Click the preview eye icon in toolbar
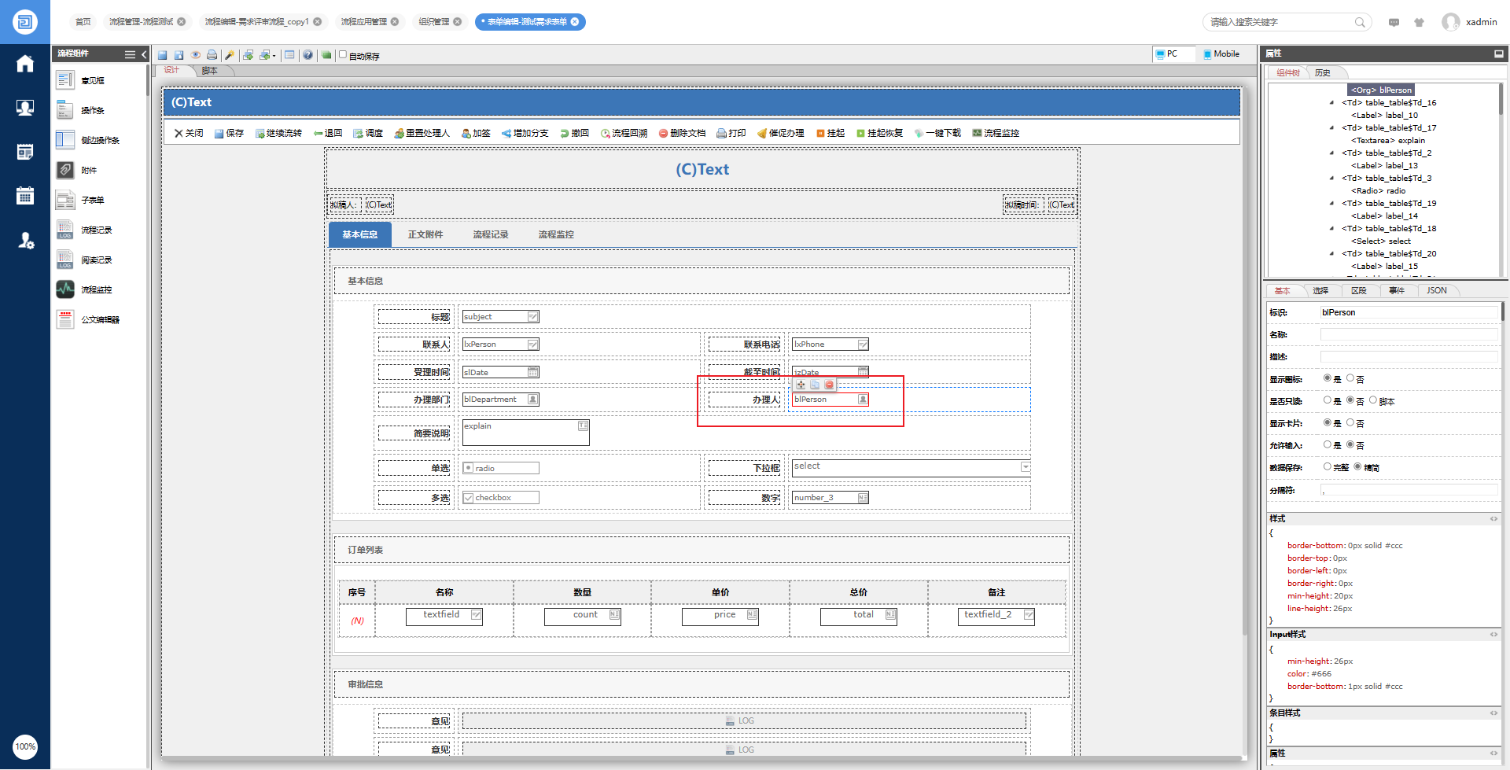 196,55
